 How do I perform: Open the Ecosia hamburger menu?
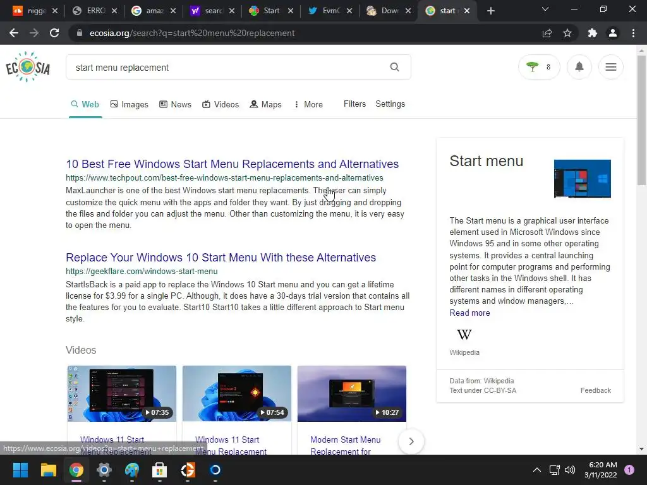tap(611, 67)
